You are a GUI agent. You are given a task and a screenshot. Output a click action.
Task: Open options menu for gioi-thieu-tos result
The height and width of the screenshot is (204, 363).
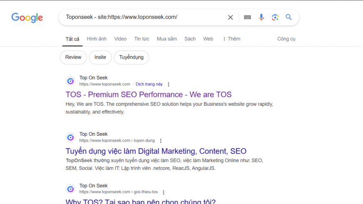pos(164,192)
